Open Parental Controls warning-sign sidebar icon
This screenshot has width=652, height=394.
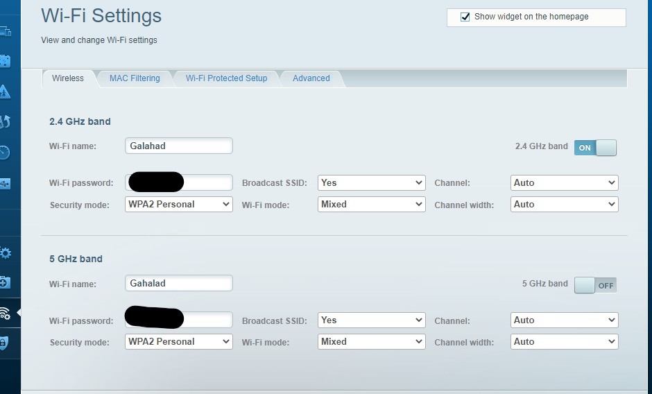[5, 92]
